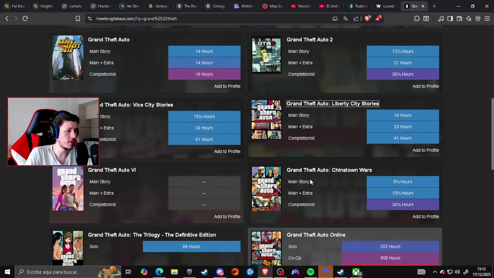
Task: Close the active Sea tab
Action: [423, 6]
